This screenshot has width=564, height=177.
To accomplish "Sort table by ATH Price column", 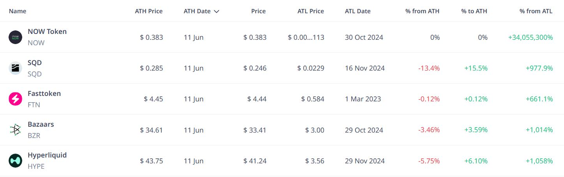I will click(149, 11).
